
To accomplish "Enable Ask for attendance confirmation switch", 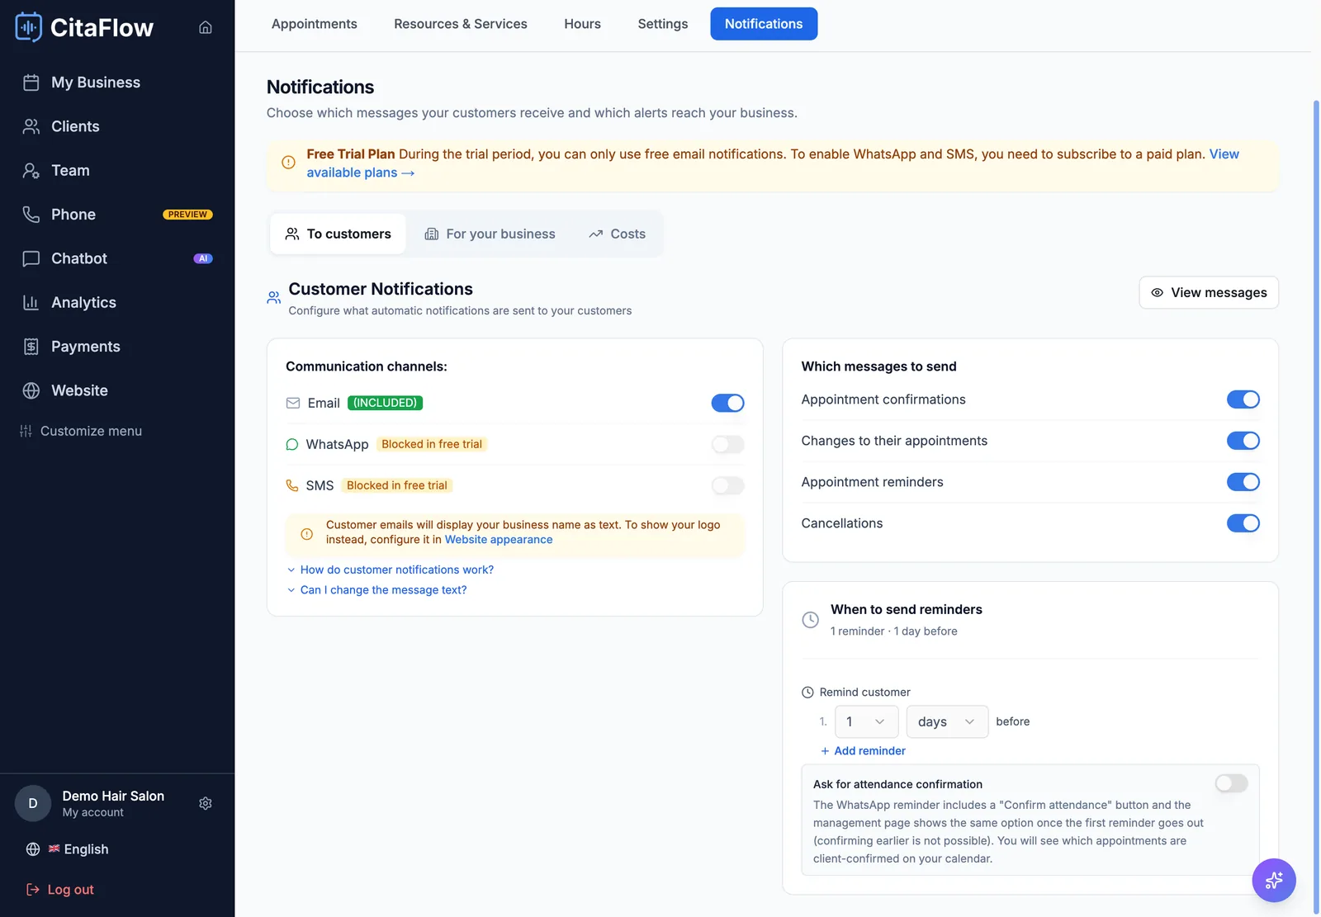I will click(x=1231, y=783).
